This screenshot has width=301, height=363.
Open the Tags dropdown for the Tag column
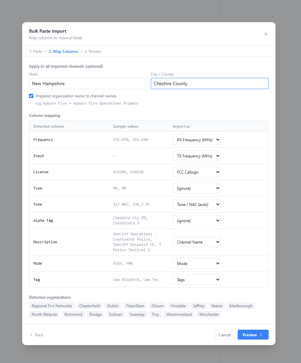tap(196, 280)
